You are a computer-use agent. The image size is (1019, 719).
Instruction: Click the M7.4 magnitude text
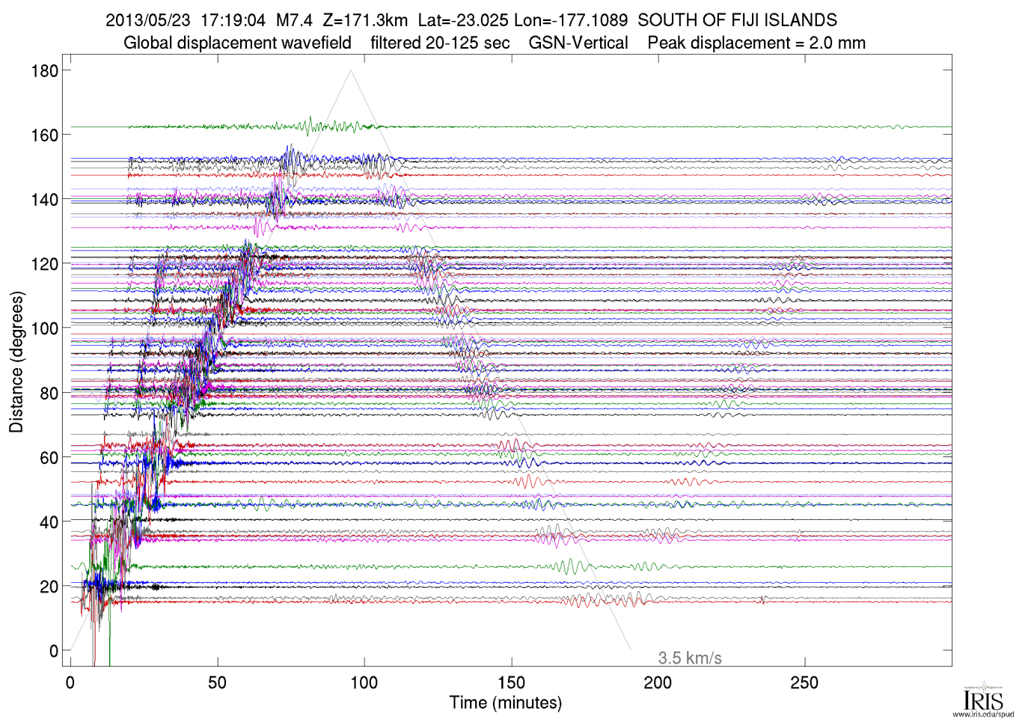294,20
